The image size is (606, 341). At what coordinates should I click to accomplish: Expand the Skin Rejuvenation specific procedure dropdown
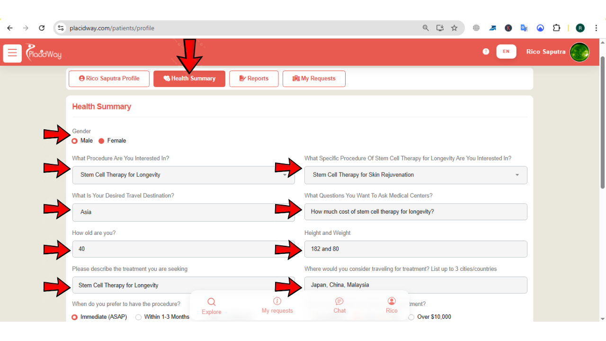[415, 175]
